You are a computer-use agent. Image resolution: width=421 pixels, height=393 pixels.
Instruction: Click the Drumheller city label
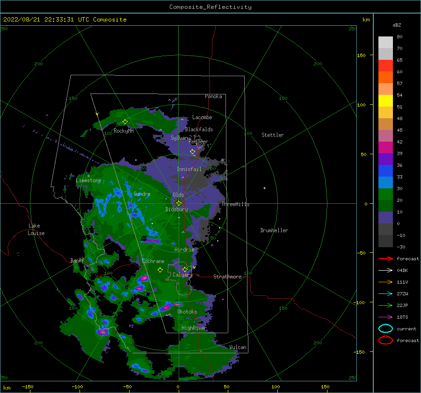click(x=274, y=230)
